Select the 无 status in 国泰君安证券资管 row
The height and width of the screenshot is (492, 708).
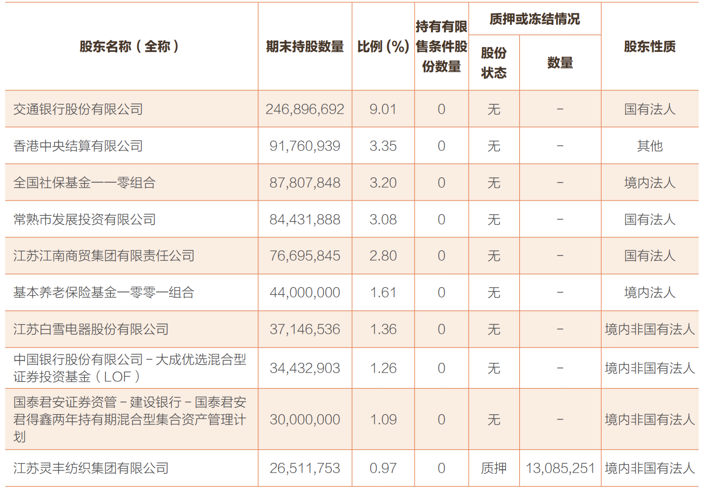(x=494, y=420)
